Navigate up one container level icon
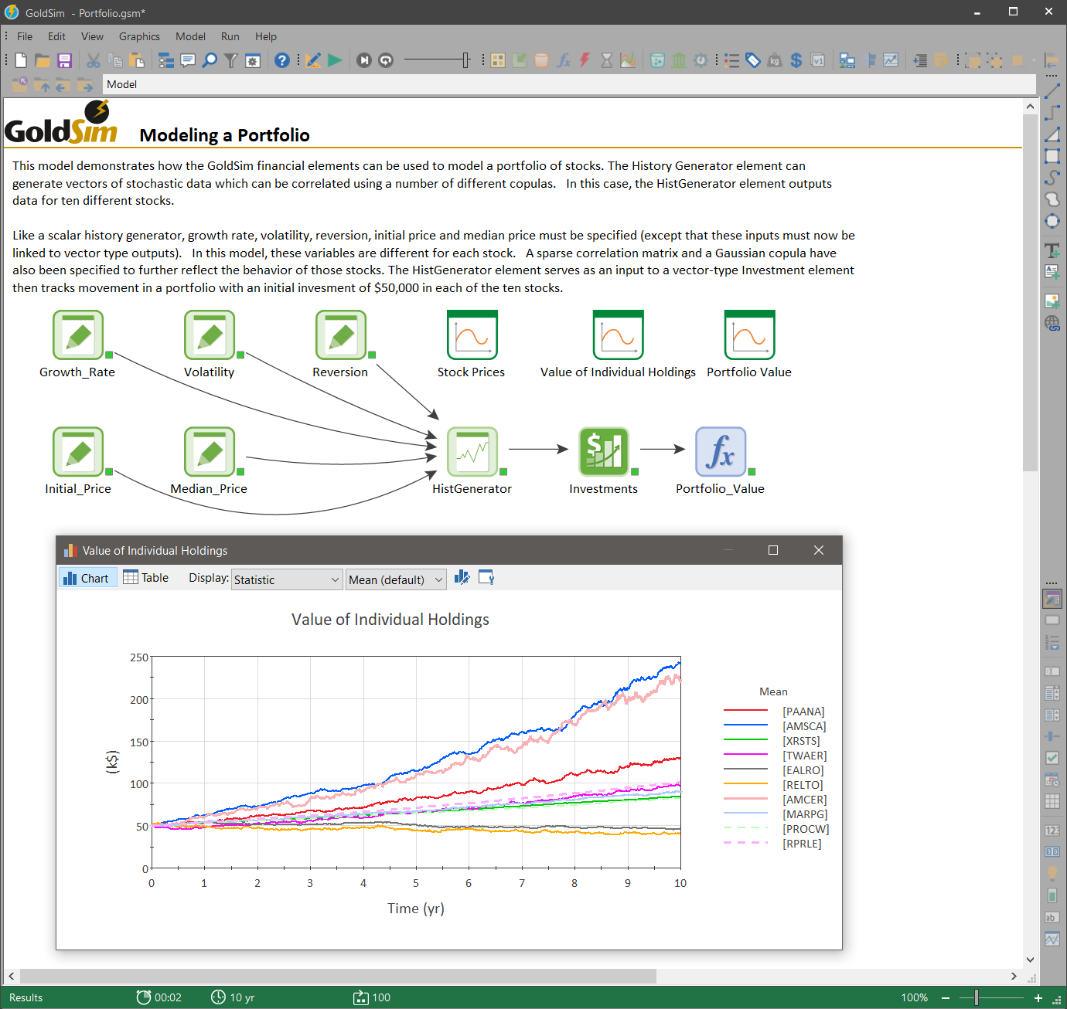 (41, 84)
